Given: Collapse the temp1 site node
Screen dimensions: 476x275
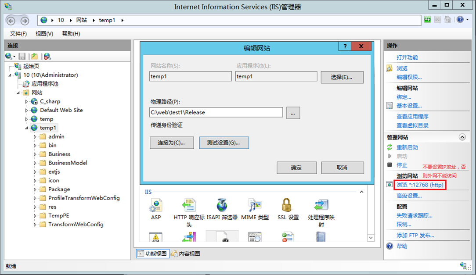Looking at the screenshot, I should [27, 128].
